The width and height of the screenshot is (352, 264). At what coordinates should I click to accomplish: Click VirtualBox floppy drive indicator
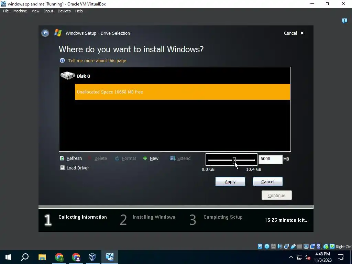[273, 246]
